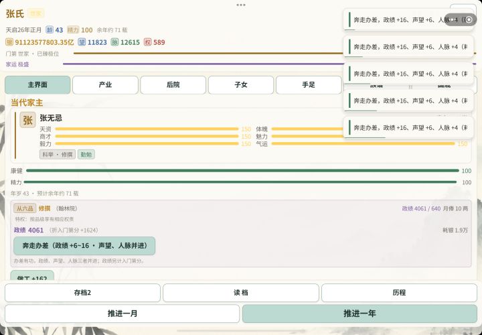Viewport: 482px width, 335px height.
Task: Click the 耗银 1.9万 cost text
Action: pyautogui.click(x=455, y=230)
